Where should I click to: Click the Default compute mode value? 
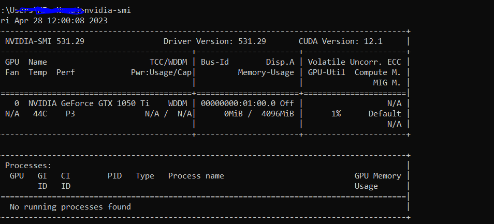385,114
